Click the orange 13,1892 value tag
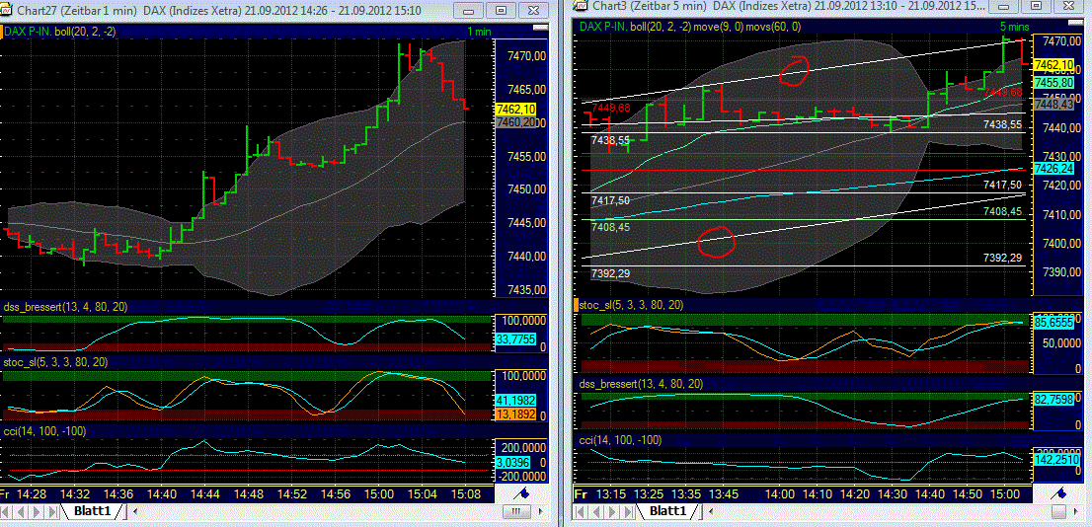1092x527 pixels. pos(515,414)
